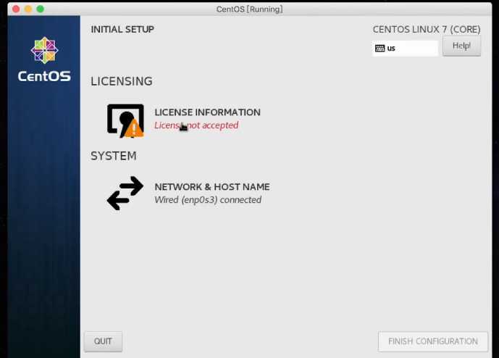Viewport: 499px width, 358px height.
Task: Maximize the CentOS VM window with the green button
Action: click(x=40, y=9)
